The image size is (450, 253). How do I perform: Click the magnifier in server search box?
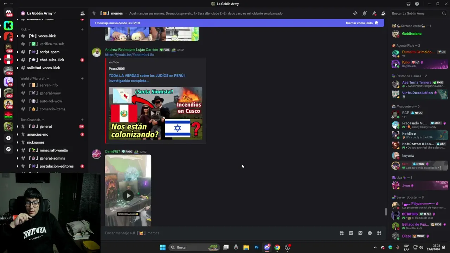click(x=444, y=13)
